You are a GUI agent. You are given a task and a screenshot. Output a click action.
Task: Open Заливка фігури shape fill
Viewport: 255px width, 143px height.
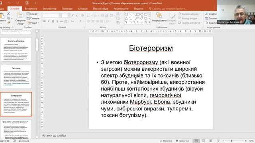[x=189, y=14]
